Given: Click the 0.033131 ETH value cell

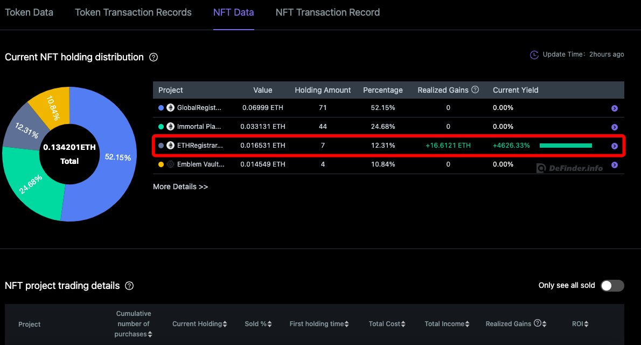Looking at the screenshot, I should pos(262,127).
